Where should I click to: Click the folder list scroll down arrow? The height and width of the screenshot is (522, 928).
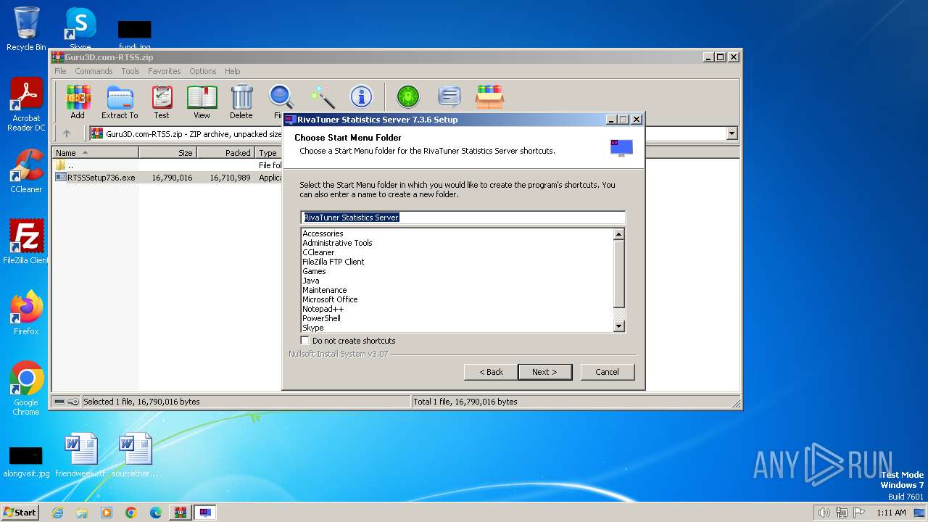[x=619, y=326]
